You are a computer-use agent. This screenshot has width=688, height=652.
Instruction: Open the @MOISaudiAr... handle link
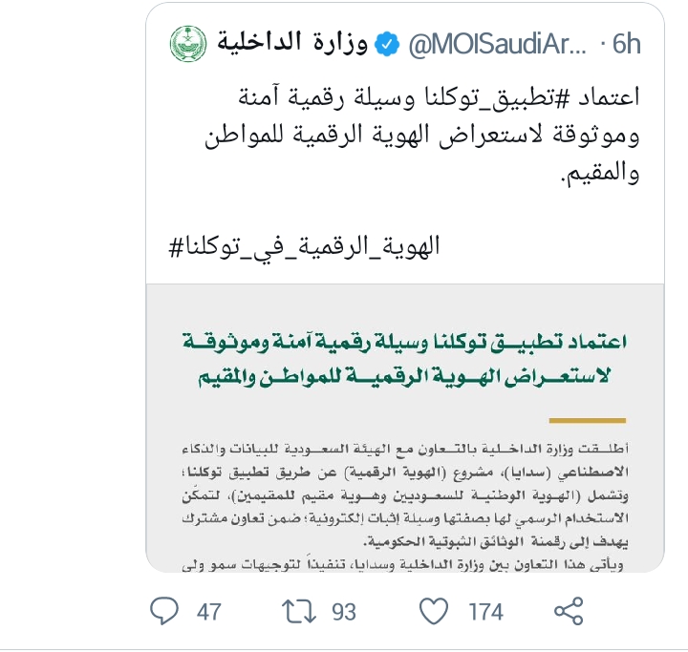point(497,44)
